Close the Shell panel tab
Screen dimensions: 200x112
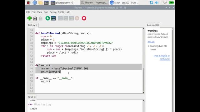click(x=35, y=97)
